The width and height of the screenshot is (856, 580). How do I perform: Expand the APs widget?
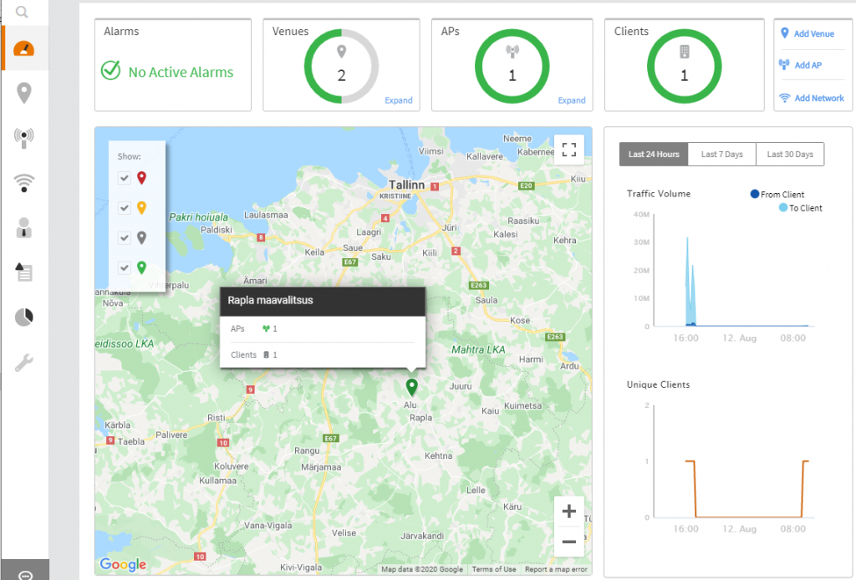click(572, 100)
